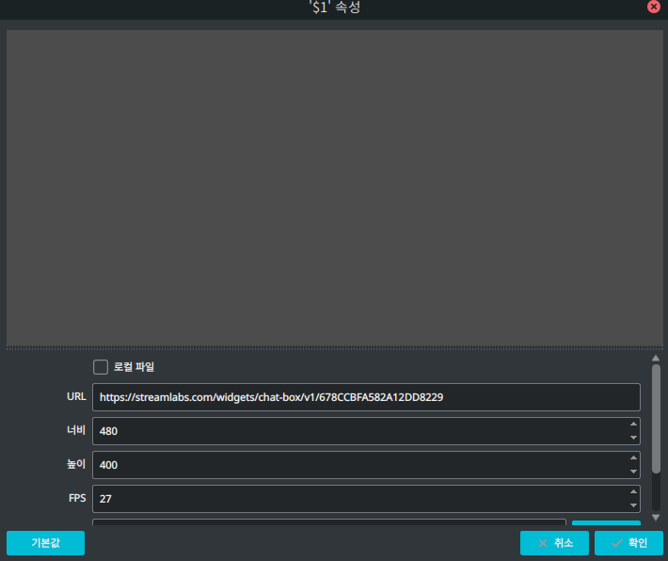This screenshot has width=668, height=561.
Task: Increase 높이 with the up arrow
Action: pyautogui.click(x=633, y=457)
